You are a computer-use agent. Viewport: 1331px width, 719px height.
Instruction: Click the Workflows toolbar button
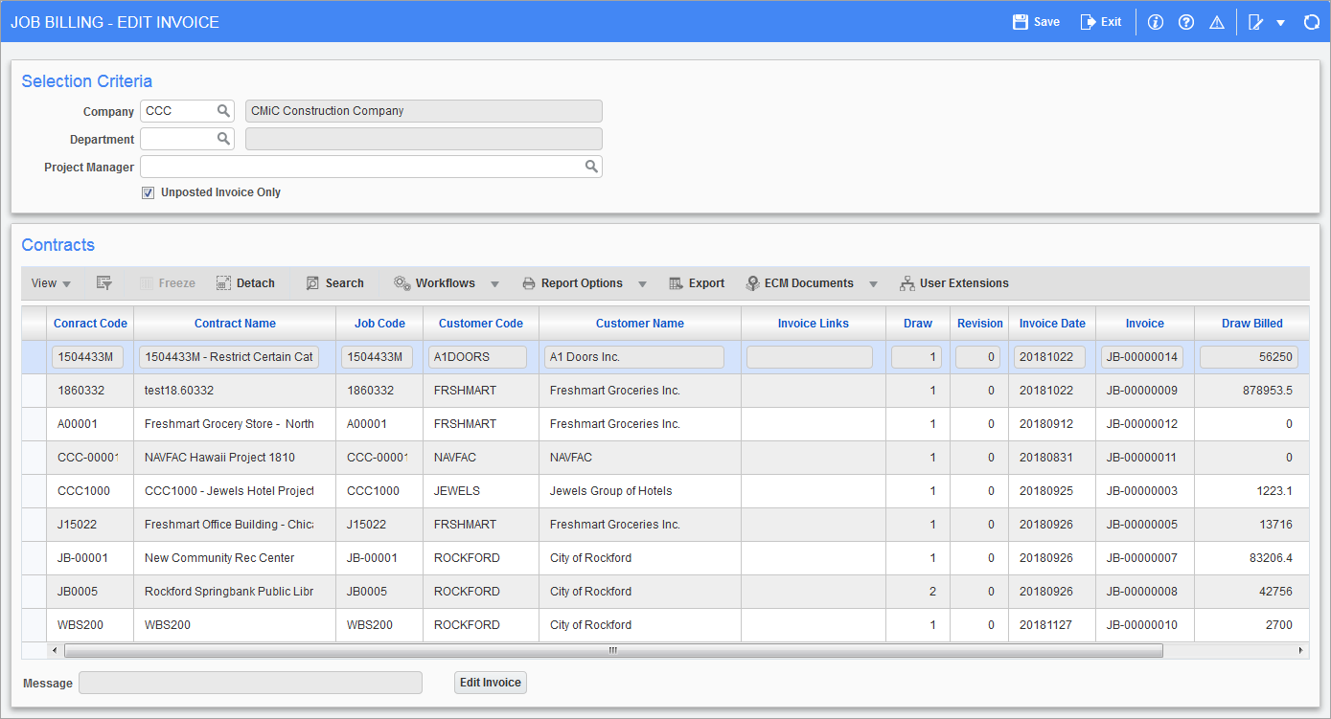434,283
